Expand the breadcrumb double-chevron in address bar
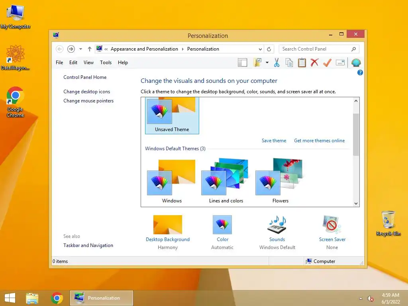This screenshot has height=306, width=408. pyautogui.click(x=106, y=49)
